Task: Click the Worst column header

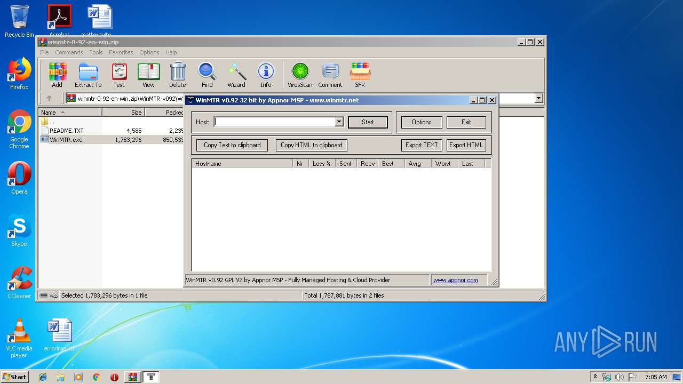Action: (444, 164)
